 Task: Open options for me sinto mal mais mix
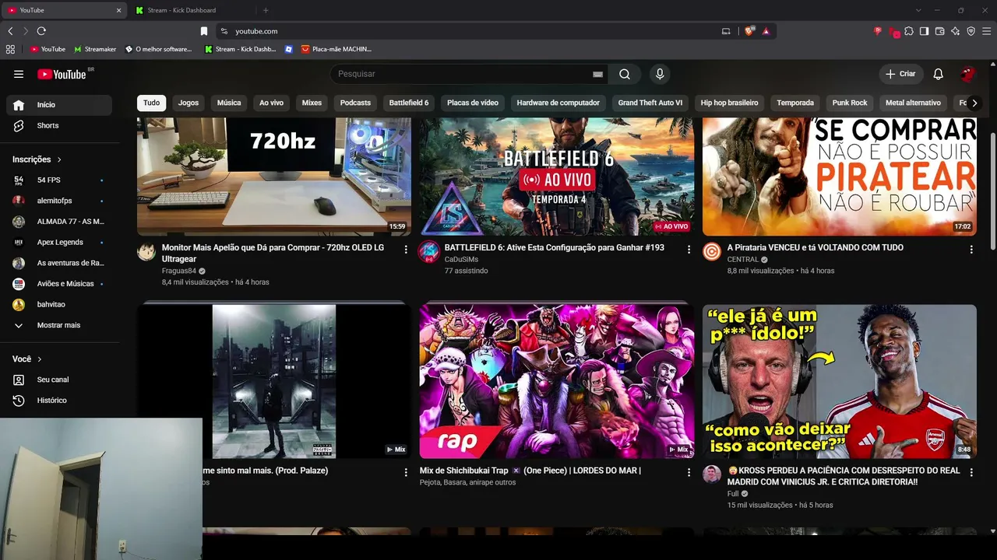(406, 472)
